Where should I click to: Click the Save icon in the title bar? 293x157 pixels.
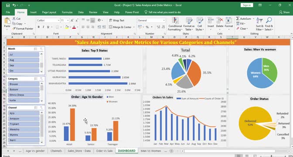[8, 5]
